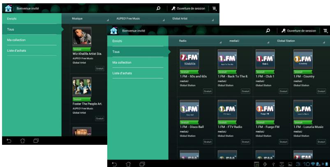Open Liste d'achats in front window sidebar
Viewport: 330px width, 167px height.
138,73
